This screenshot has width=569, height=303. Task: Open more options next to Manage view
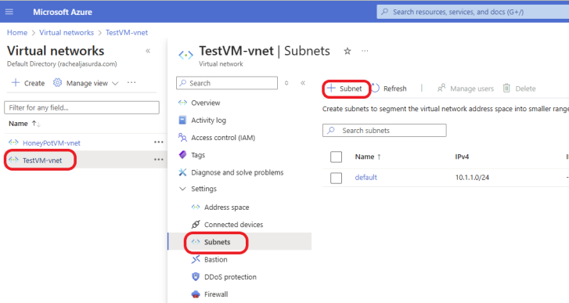point(131,83)
